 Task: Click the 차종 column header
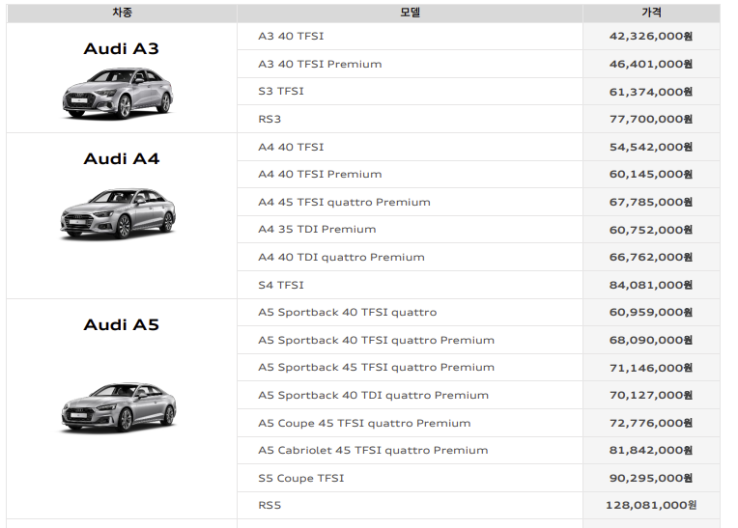click(x=122, y=13)
